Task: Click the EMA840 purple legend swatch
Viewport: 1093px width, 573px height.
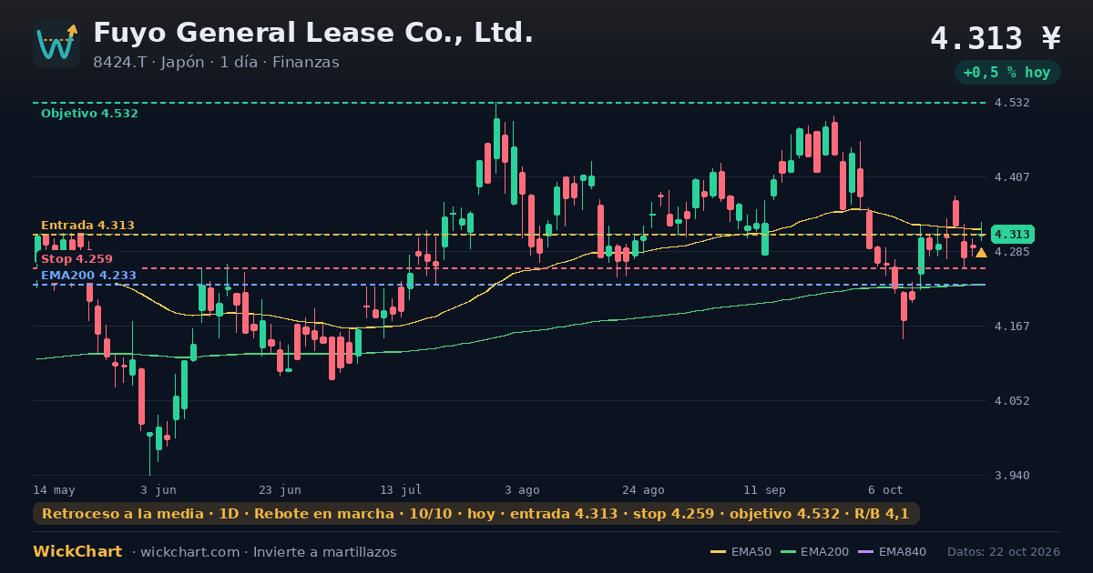Action: point(866,552)
